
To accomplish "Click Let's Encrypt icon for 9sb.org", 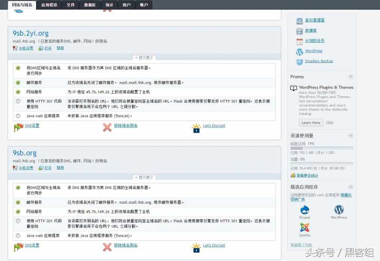I will (196, 247).
